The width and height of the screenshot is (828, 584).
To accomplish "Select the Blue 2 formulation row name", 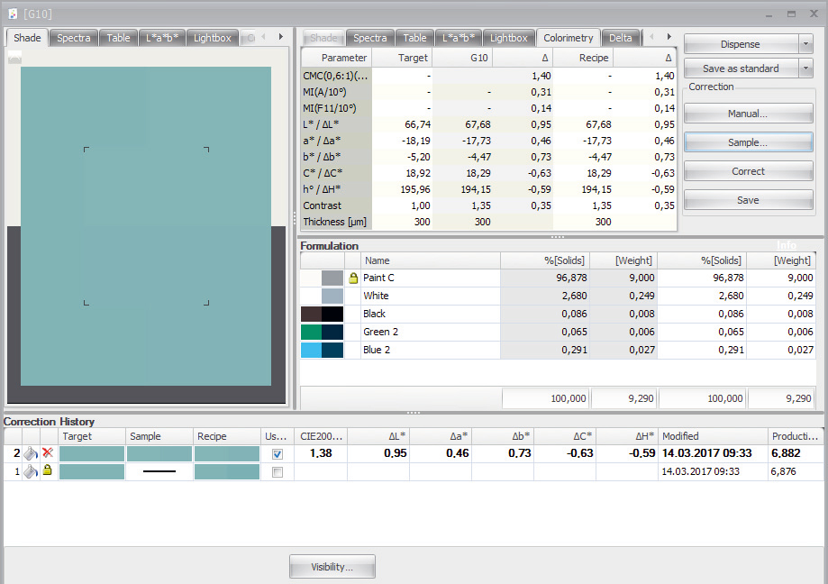I will click(x=377, y=350).
